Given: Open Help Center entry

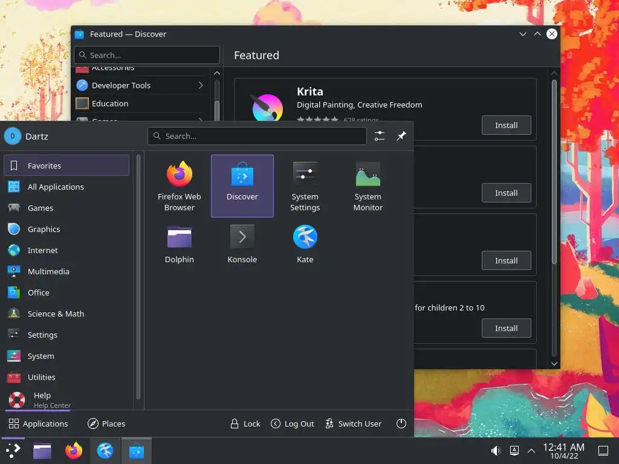Looking at the screenshot, I should [66, 399].
